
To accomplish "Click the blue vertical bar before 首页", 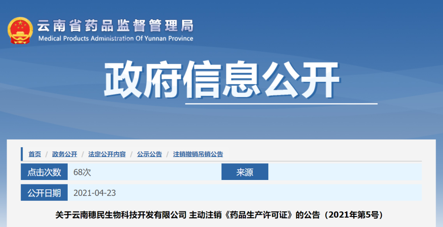I will (22, 154).
